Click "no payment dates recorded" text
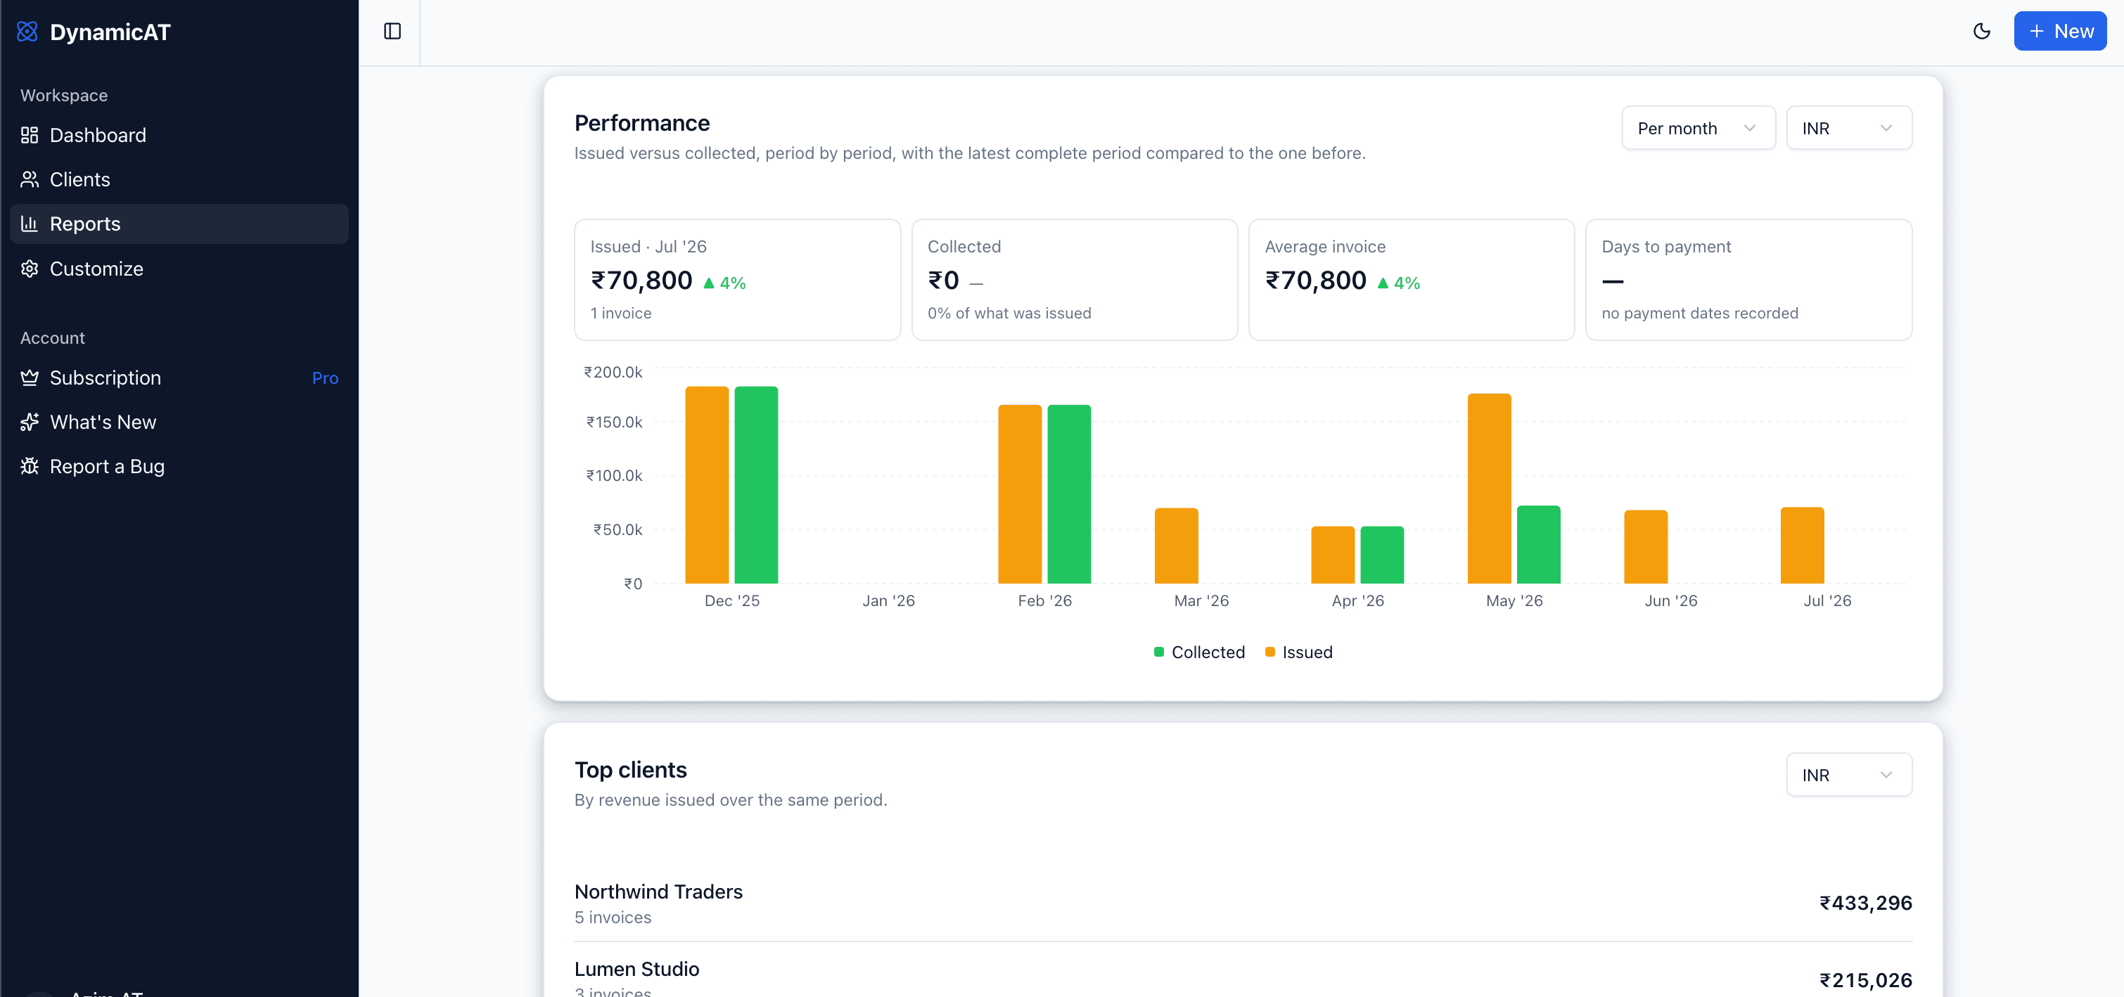Screen dimensions: 2124x997 (1700, 313)
